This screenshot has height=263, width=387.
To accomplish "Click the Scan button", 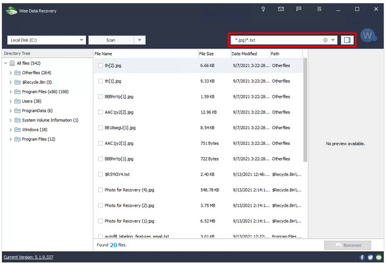I will pos(111,40).
